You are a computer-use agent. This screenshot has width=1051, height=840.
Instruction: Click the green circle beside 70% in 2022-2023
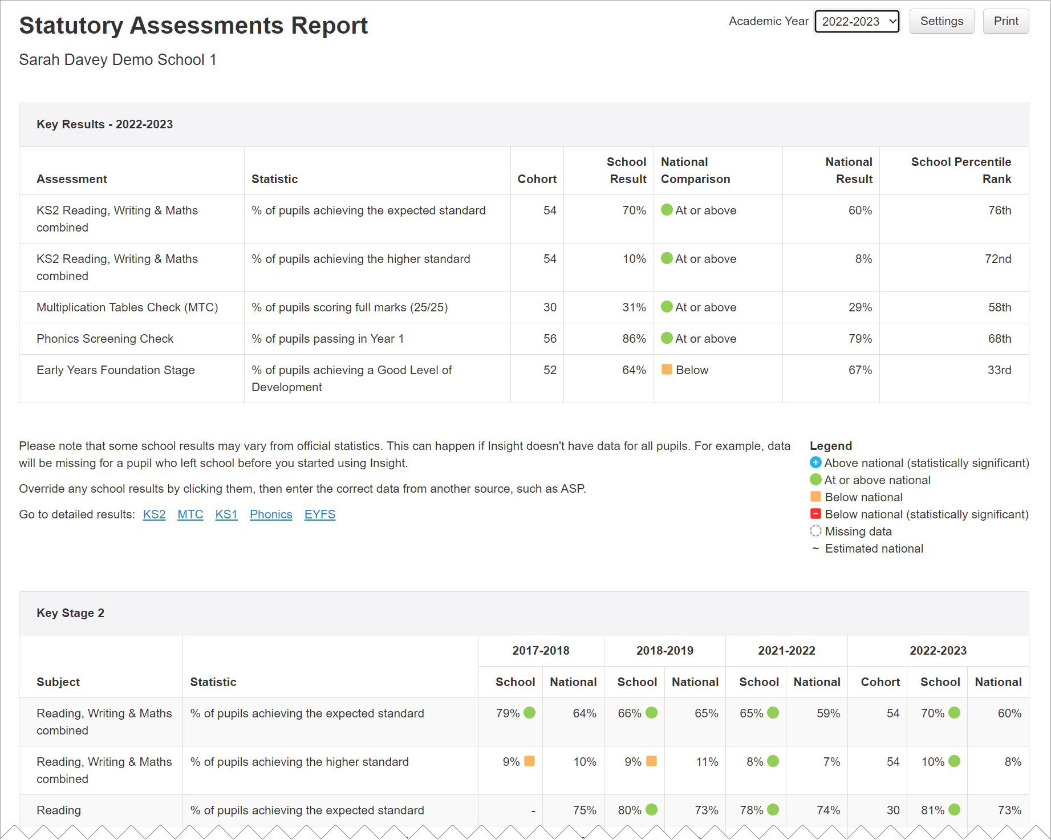click(954, 713)
